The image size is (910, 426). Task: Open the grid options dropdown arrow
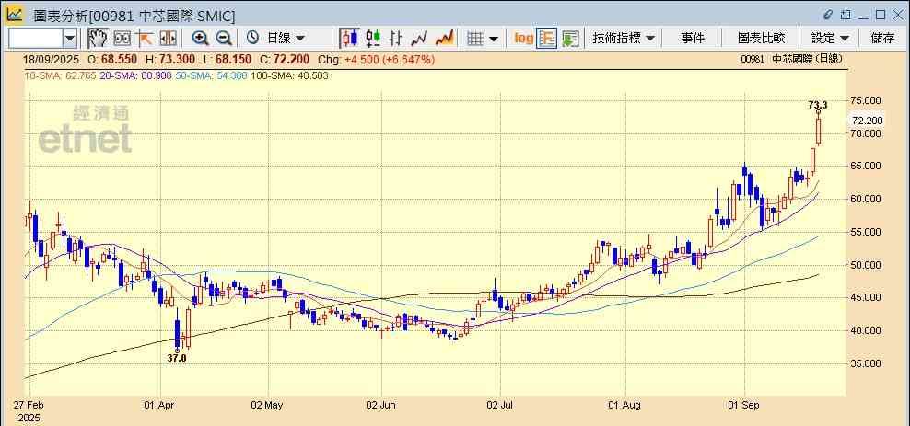coord(494,39)
